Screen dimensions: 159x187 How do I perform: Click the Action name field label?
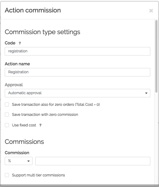(x=17, y=64)
